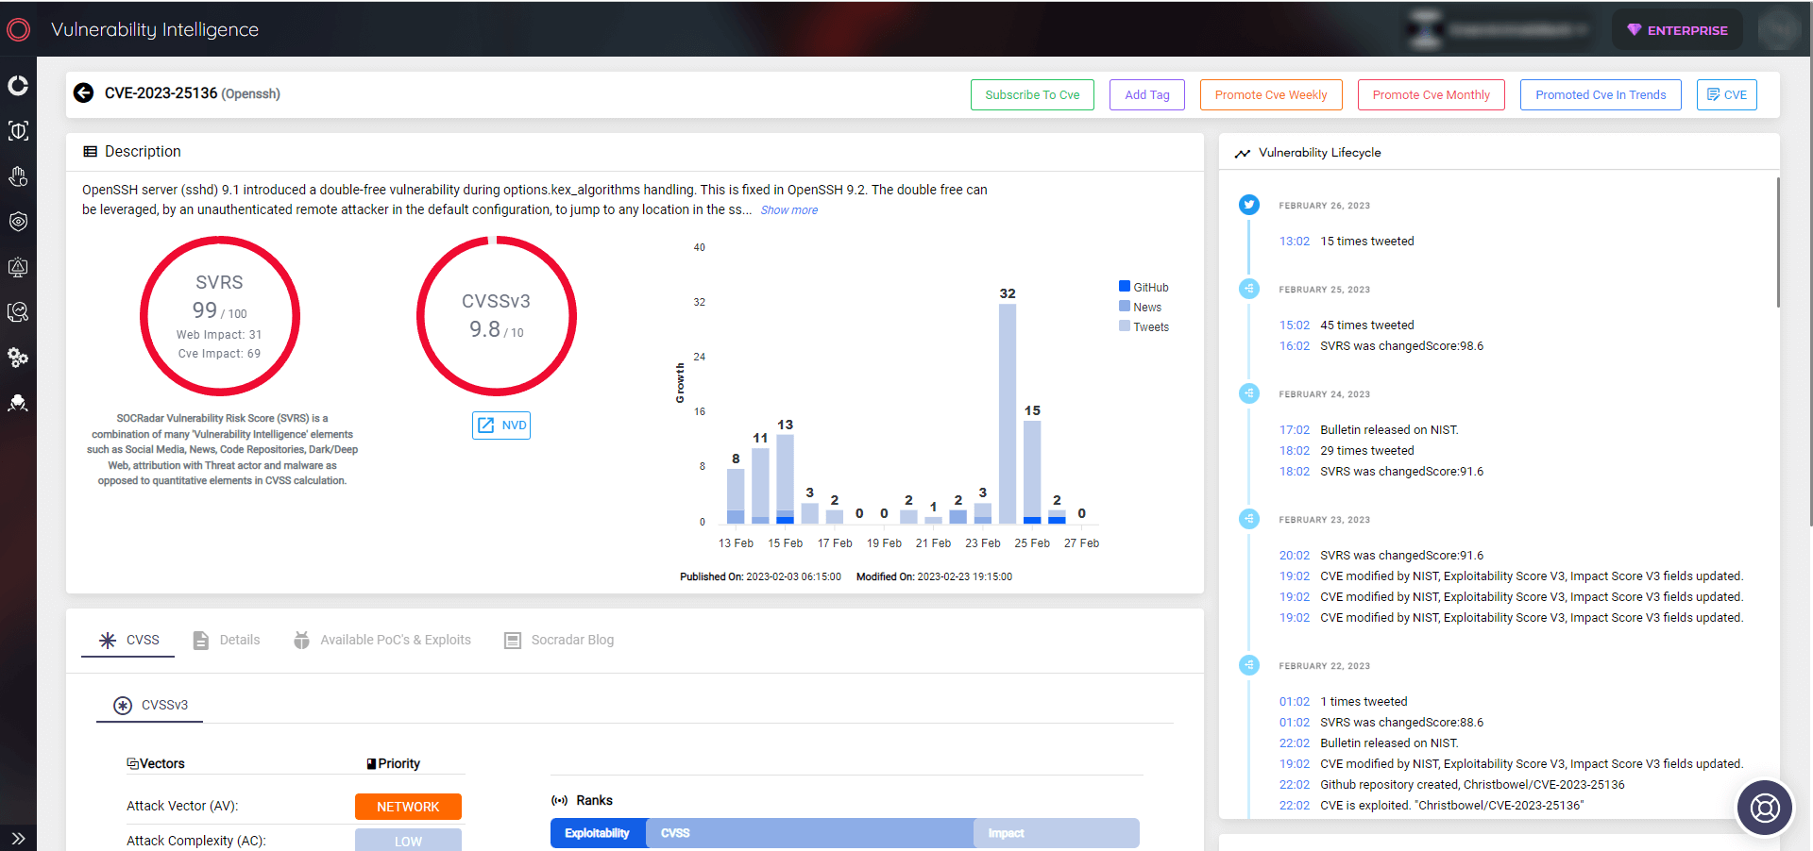
Task: Go back using the arrow icon
Action: pos(84,92)
